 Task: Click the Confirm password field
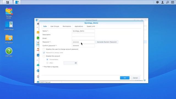pos(83,46)
